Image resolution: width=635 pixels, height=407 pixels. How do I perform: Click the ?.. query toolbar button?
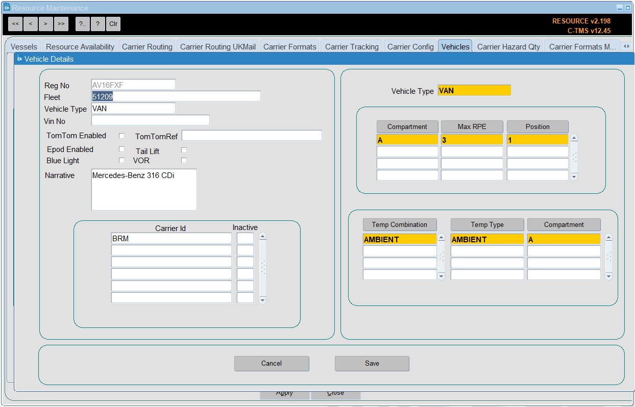pyautogui.click(x=82, y=24)
